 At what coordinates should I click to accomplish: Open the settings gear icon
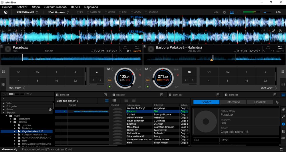pos(224,12)
